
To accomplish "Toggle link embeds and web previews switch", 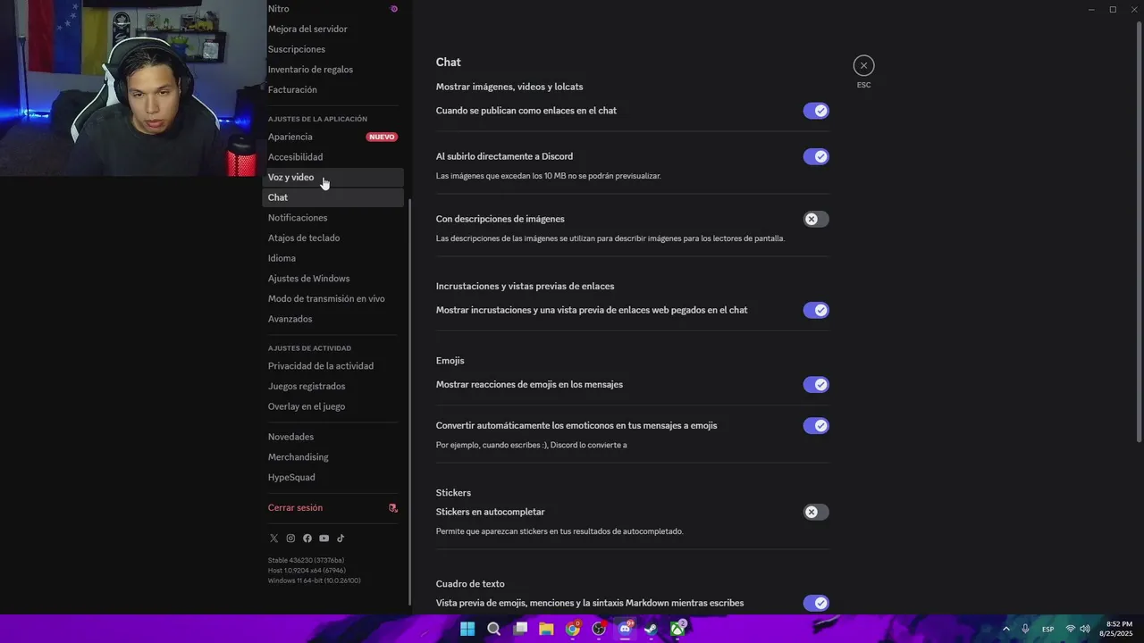I will tap(816, 310).
